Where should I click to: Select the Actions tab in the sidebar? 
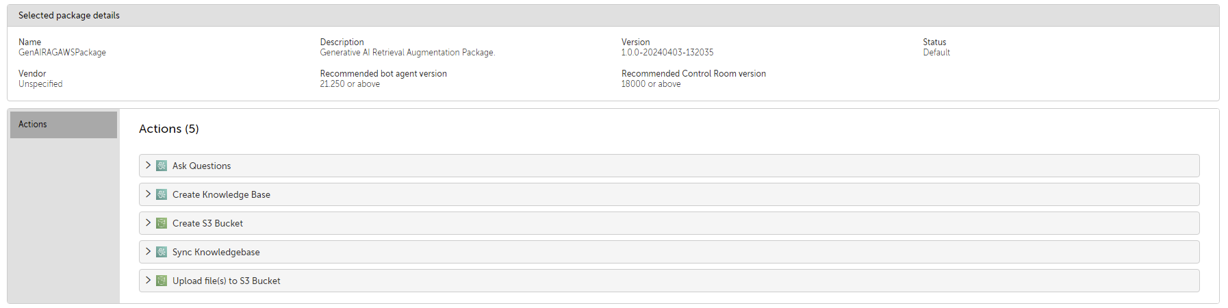coord(64,125)
